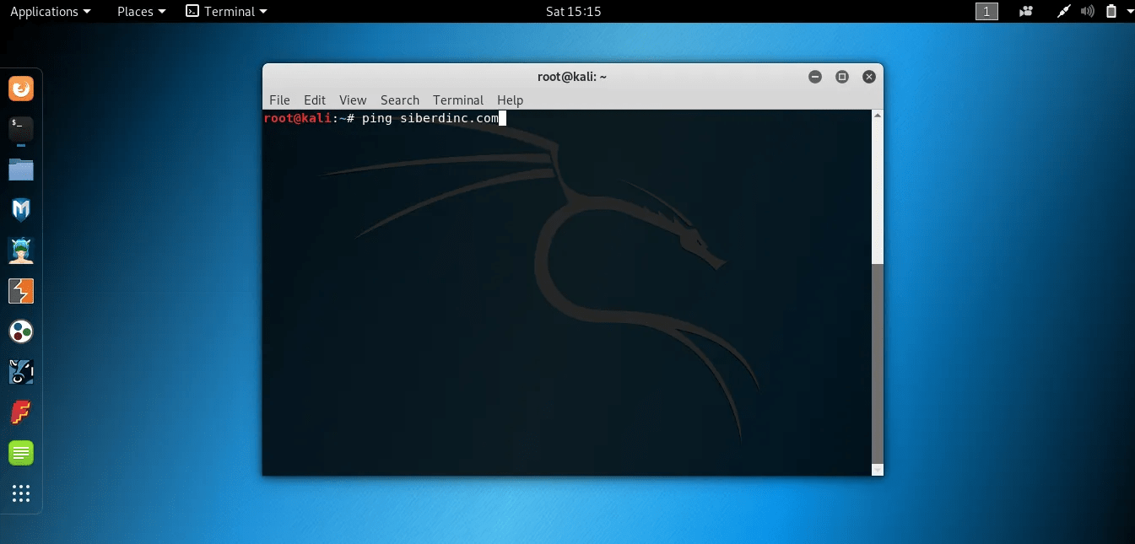The image size is (1135, 544).
Task: Launch Maltego from the dock
Action: pos(21,331)
